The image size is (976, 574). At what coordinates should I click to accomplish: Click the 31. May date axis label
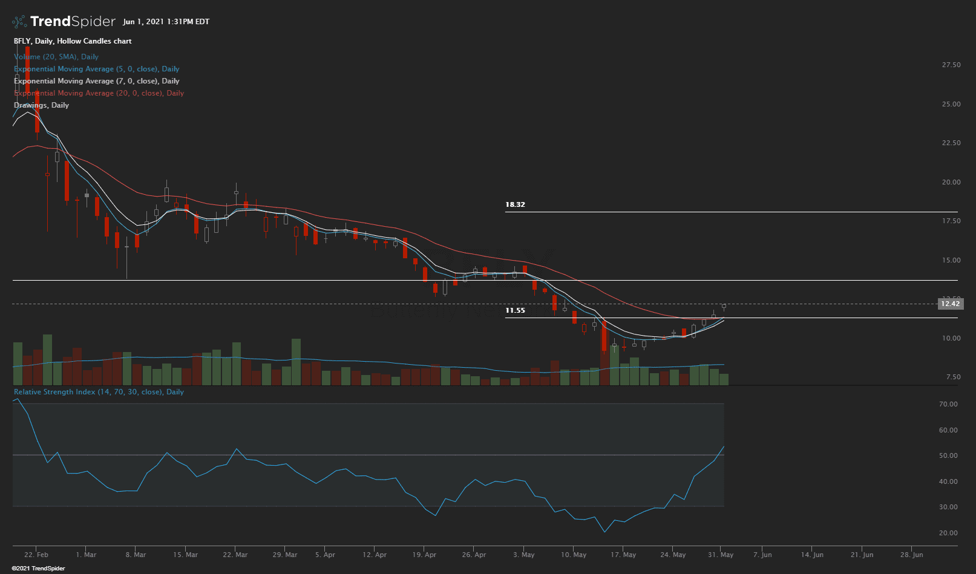[721, 555]
